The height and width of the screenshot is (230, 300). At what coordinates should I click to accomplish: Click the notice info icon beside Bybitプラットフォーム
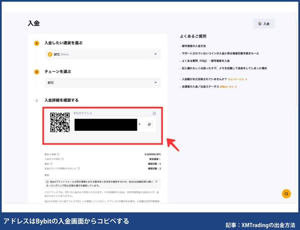click(47, 182)
